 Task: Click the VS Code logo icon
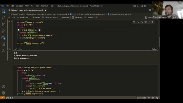[3, 6]
